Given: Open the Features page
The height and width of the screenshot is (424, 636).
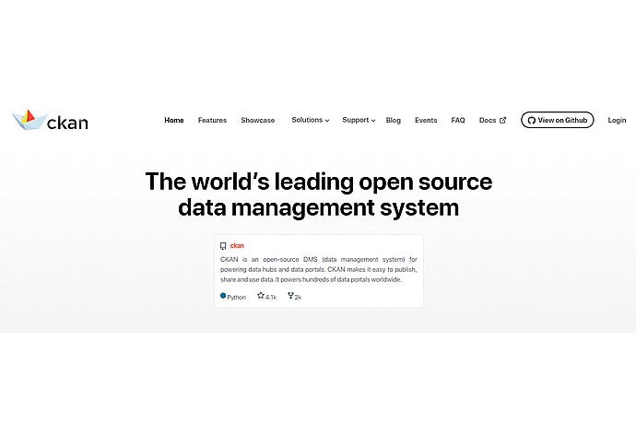Looking at the screenshot, I should pos(212,120).
